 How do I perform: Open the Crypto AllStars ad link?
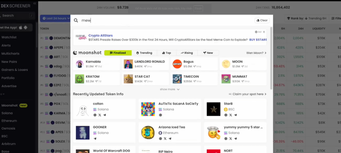pos(100,35)
